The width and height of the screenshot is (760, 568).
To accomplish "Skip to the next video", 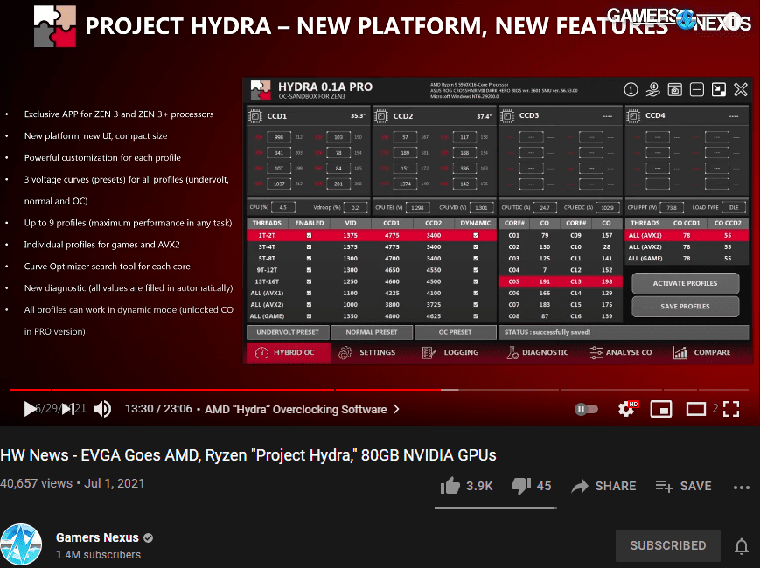I will pos(68,409).
